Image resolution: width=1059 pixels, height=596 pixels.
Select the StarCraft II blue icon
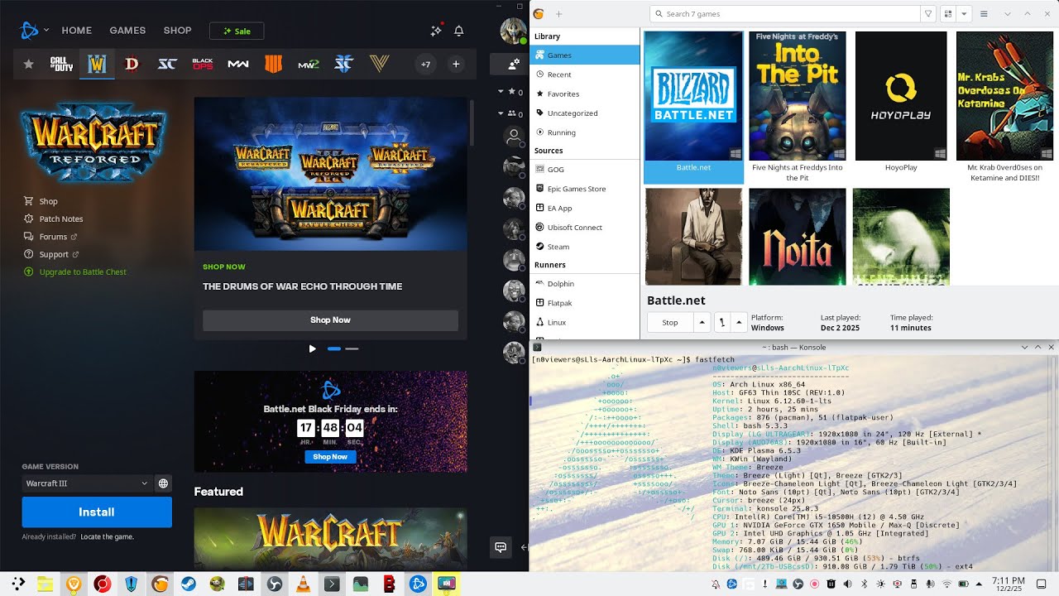(x=344, y=64)
